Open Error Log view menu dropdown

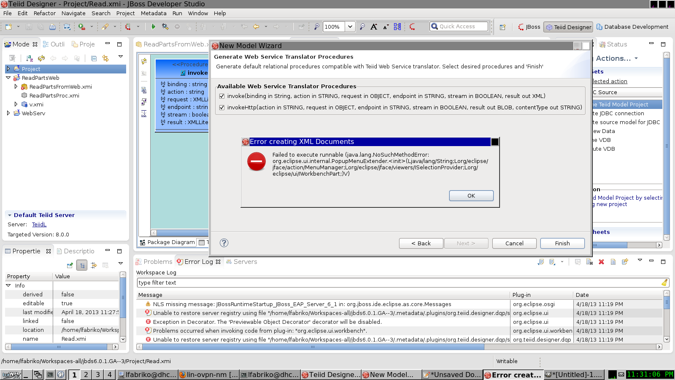640,260
